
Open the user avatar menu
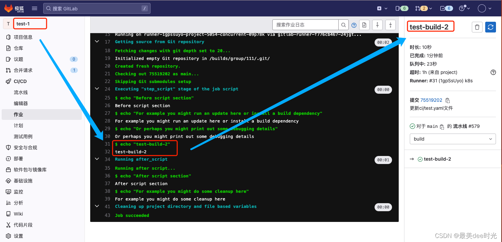(485, 8)
